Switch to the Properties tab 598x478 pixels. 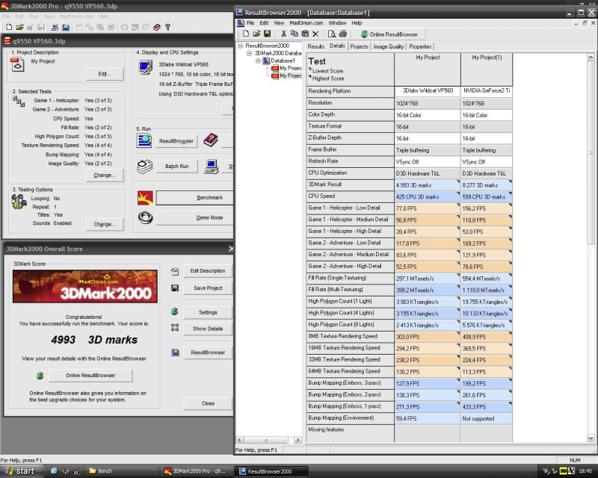click(420, 46)
